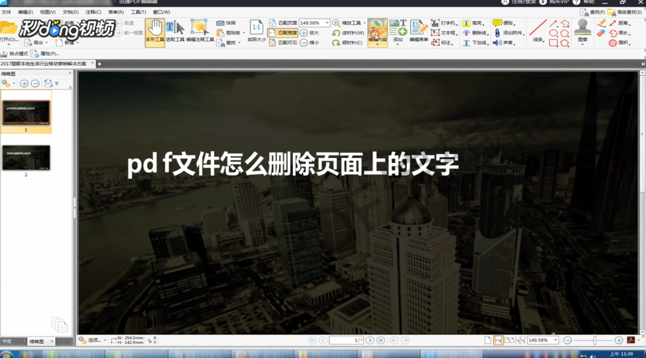Zoom out with the 缩小 button
646x358 pixels.
(x=309, y=42)
